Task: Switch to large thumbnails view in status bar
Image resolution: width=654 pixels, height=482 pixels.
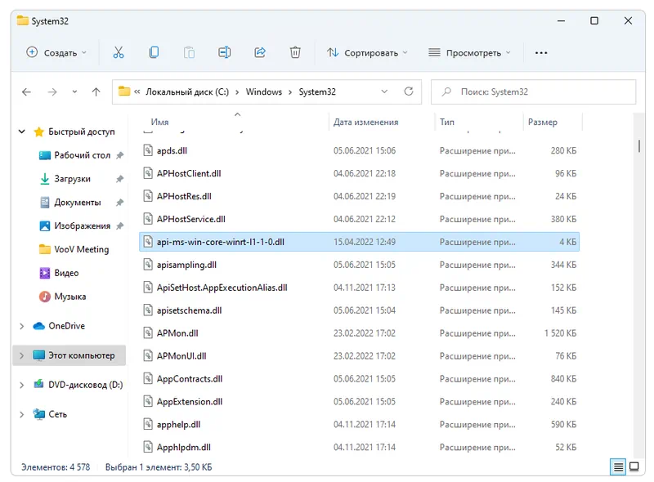Action: click(634, 467)
